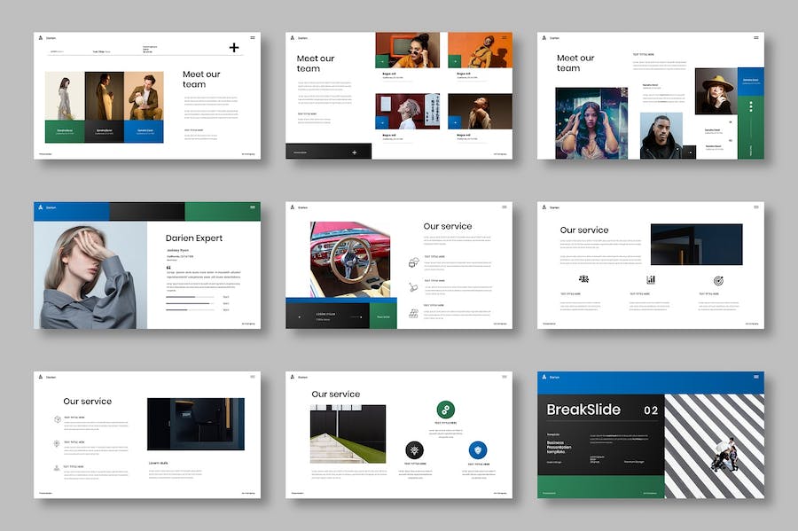Viewport: 798px width, 531px height.
Task: Select the woman in yellow hat photo
Action: click(x=716, y=91)
